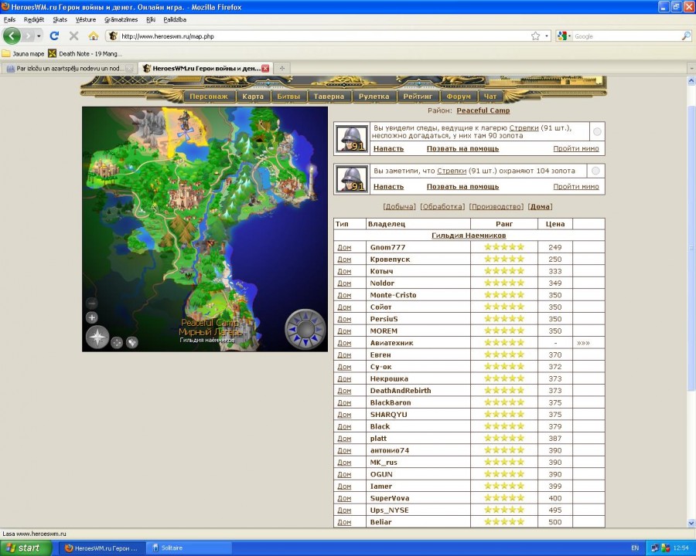Open a new browser tab with plus button
The height and width of the screenshot is (556, 696).
[281, 68]
